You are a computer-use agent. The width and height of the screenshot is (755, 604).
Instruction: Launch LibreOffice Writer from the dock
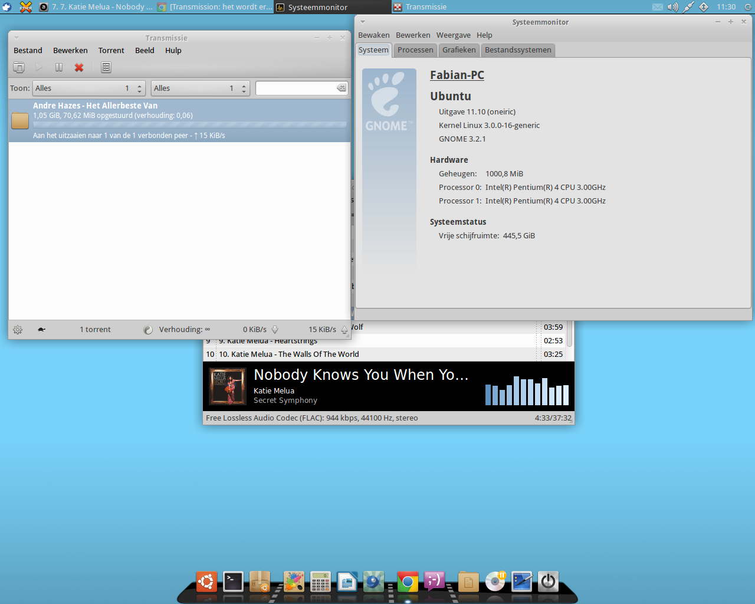click(x=347, y=582)
